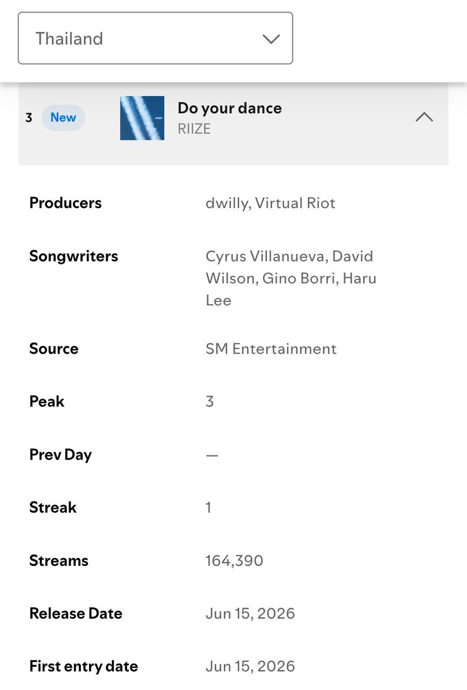Image resolution: width=467 pixels, height=690 pixels.
Task: Click the Streams label
Action: (59, 561)
